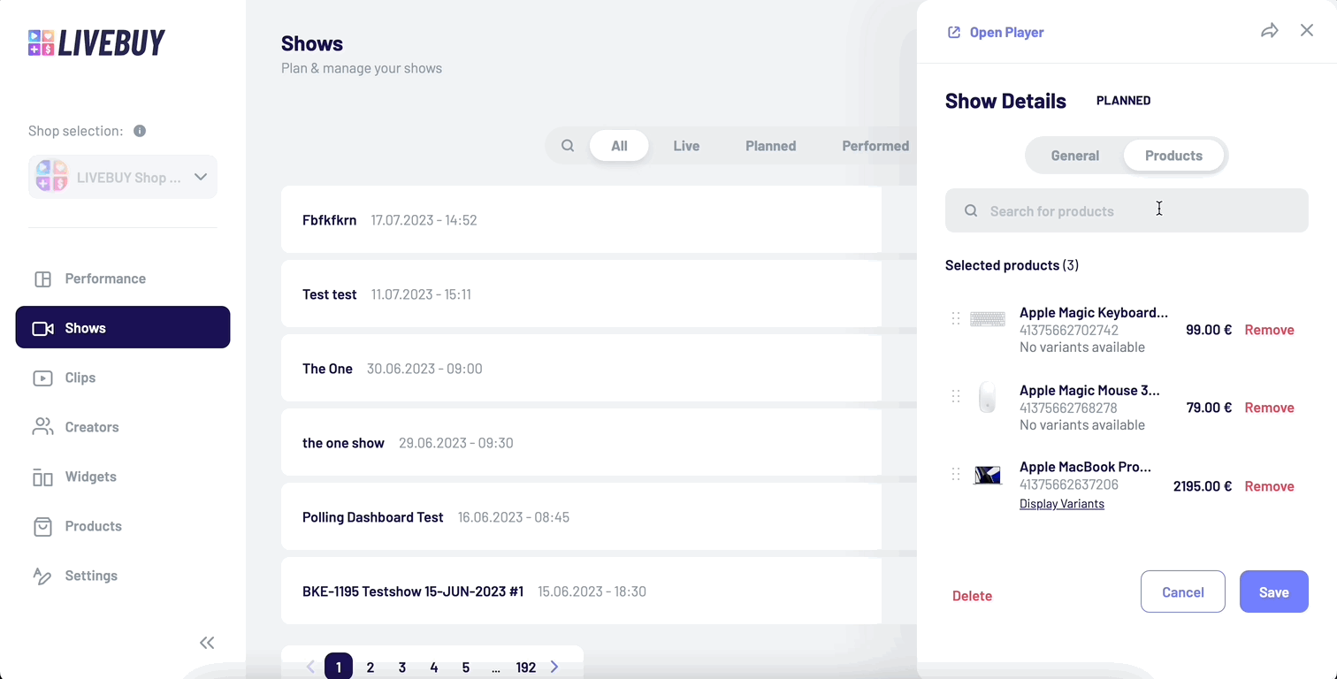Select the Planned shows filter

pyautogui.click(x=769, y=145)
